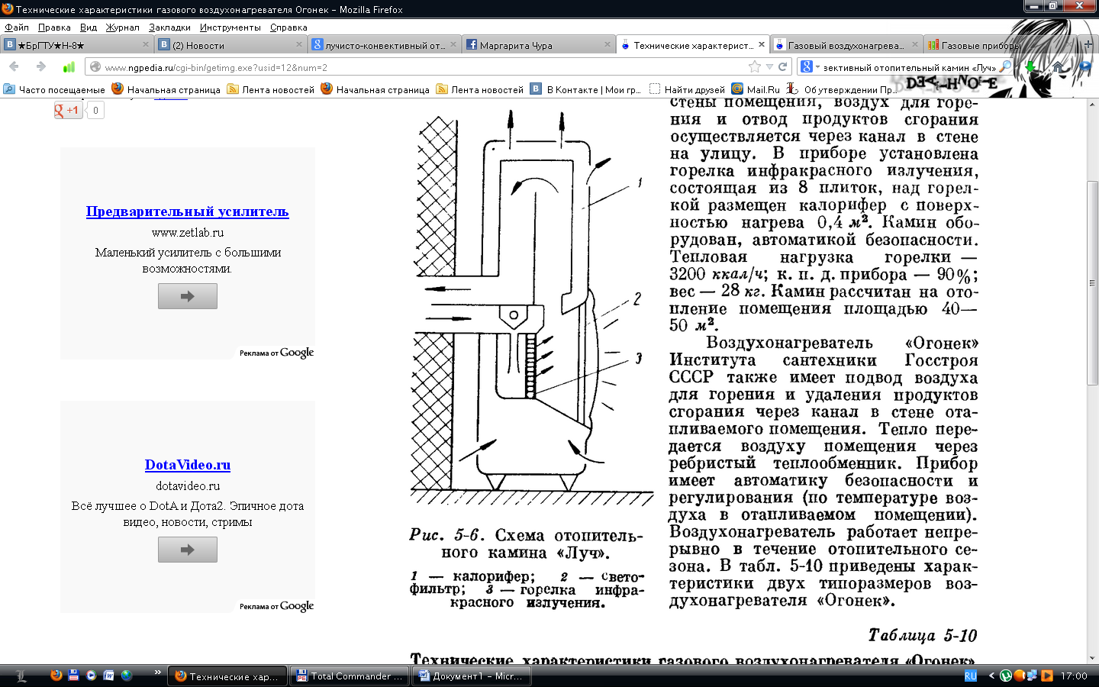The image size is (1099, 687).
Task: Click the search magnifier icon
Action: (x=1005, y=66)
